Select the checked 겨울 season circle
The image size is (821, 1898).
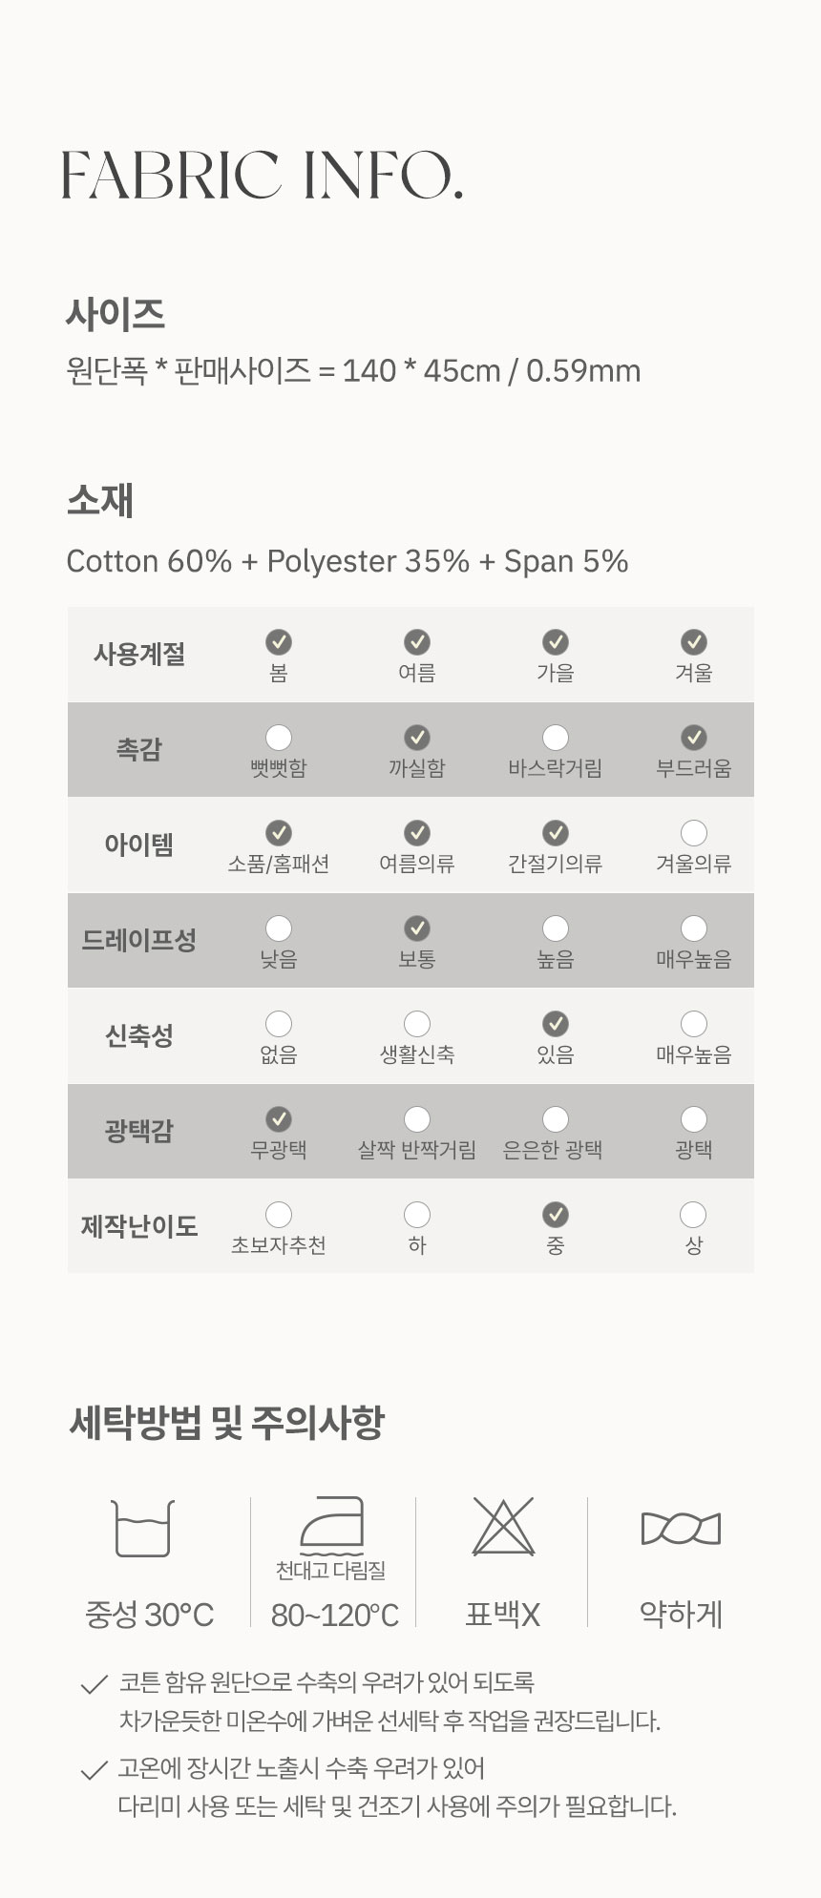click(694, 642)
